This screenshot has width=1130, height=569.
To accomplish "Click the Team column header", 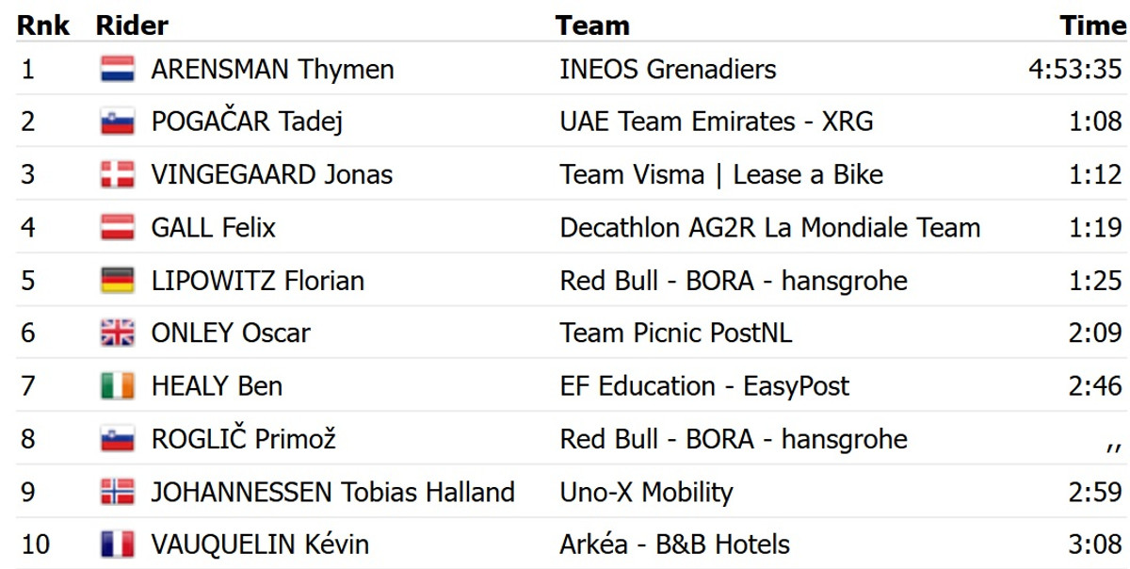I will (x=592, y=25).
